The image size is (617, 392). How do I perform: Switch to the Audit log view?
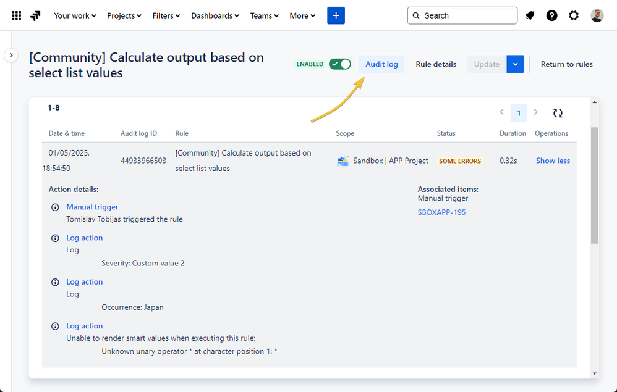pyautogui.click(x=381, y=64)
